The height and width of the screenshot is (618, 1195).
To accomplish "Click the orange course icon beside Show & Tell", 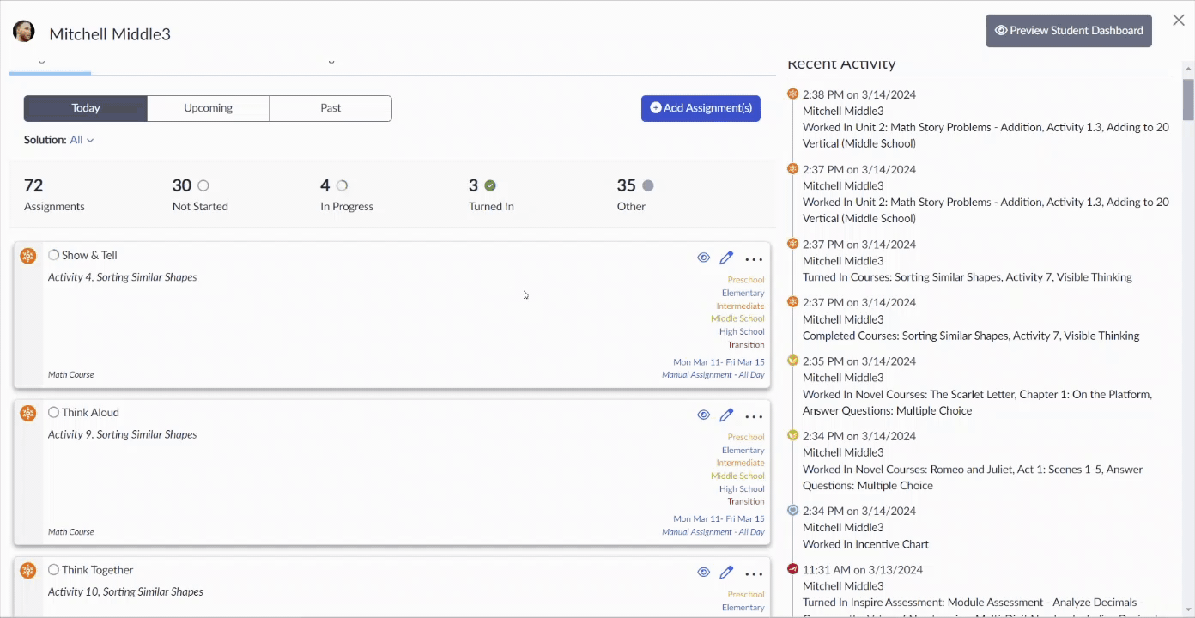I will 28,256.
